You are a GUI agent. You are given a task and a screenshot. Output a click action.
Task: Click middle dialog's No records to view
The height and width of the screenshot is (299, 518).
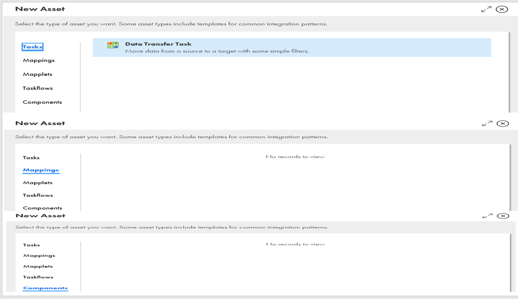click(295, 157)
